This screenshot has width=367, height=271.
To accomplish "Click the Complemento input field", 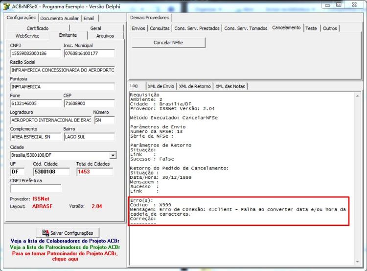I will coord(36,137).
